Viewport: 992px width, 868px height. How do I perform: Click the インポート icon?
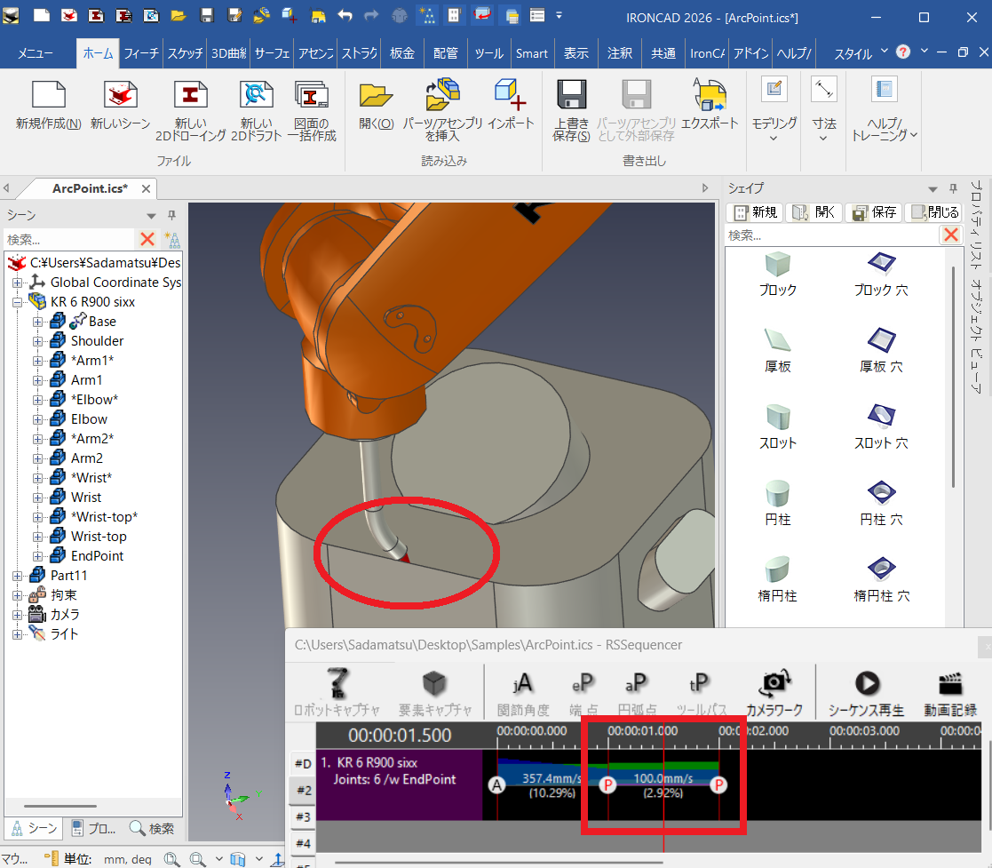click(511, 105)
